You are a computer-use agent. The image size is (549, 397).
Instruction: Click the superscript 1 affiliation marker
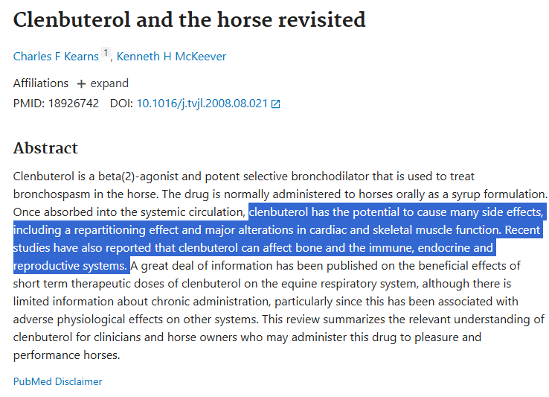click(x=106, y=53)
